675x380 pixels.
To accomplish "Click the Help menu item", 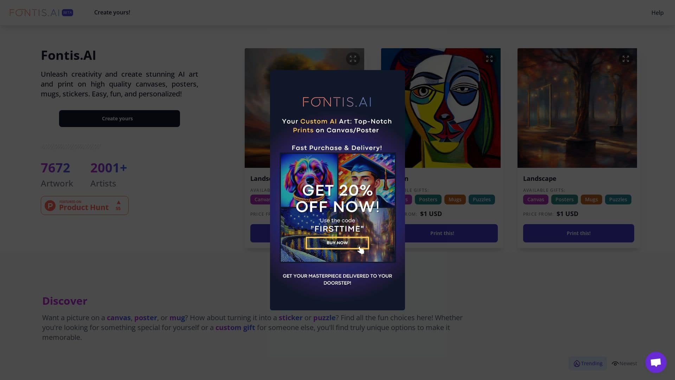I will tap(657, 12).
